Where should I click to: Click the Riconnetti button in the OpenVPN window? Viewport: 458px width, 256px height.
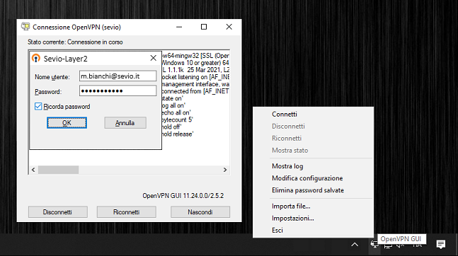click(x=127, y=212)
